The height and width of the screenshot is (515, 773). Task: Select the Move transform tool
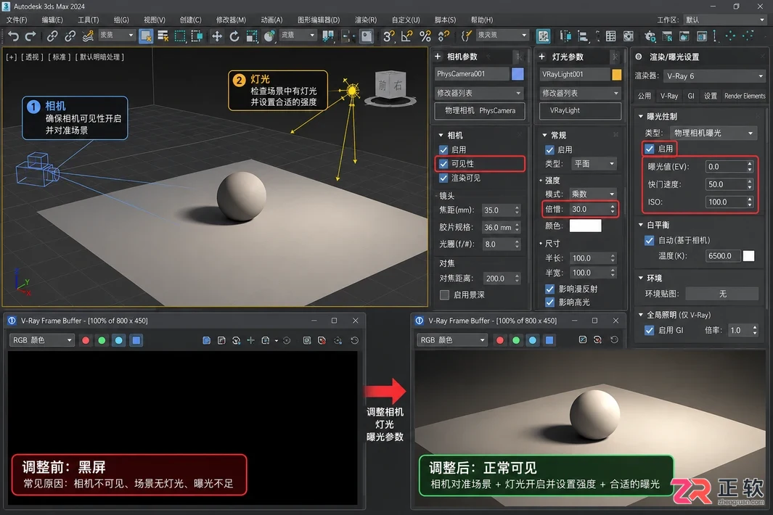coord(216,36)
